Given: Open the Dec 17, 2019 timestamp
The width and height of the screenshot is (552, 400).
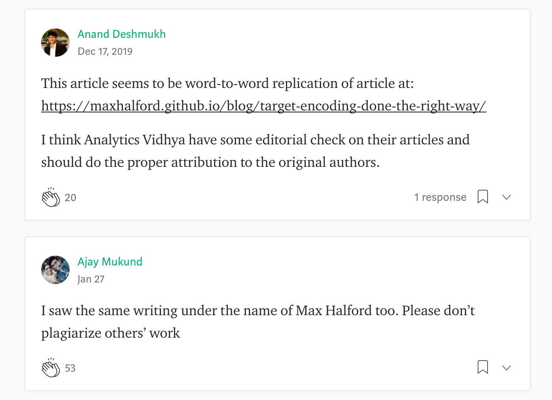Looking at the screenshot, I should 105,51.
